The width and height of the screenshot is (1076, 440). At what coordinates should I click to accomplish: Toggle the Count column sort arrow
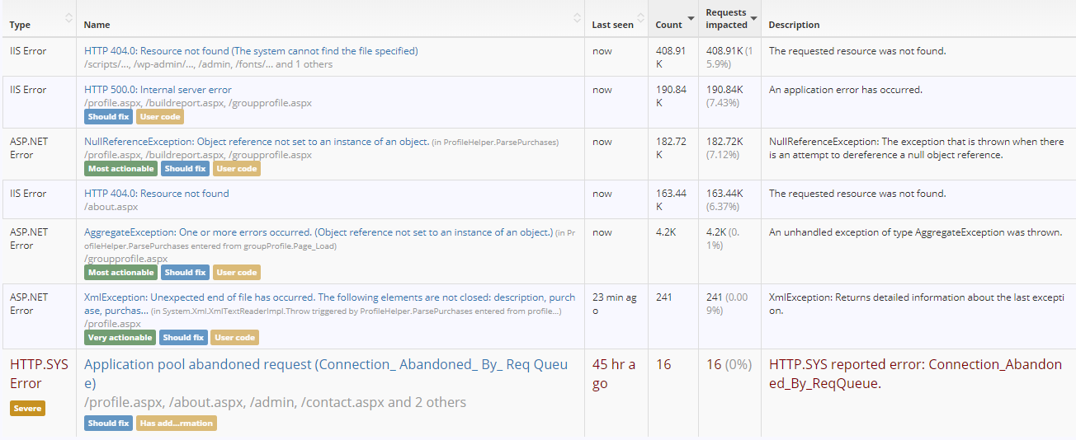[x=691, y=18]
